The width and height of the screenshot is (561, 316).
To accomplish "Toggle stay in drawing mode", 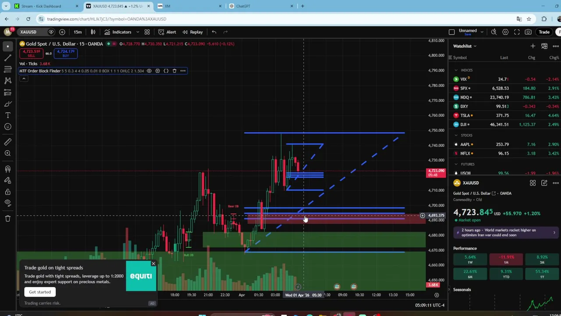I will pos(7,180).
